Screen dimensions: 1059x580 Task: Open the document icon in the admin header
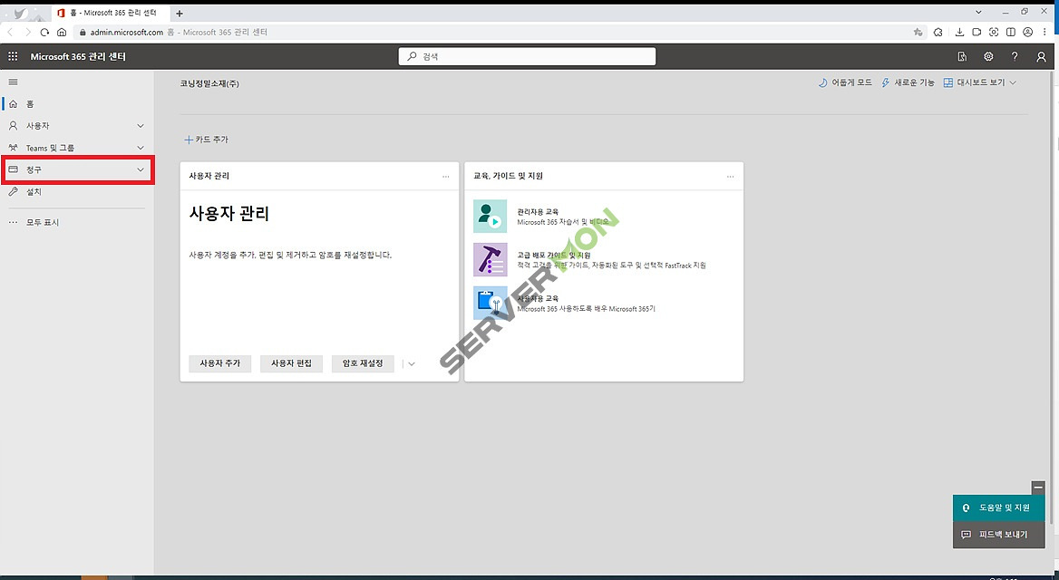click(962, 57)
